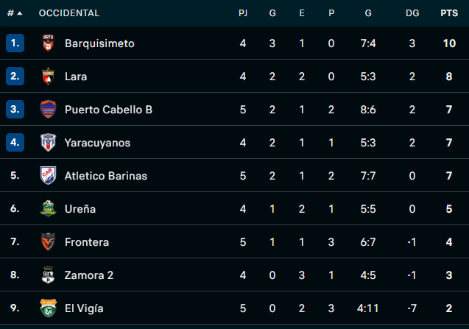Click the Ureña team logo icon
This screenshot has width=469, height=329.
coord(48,209)
